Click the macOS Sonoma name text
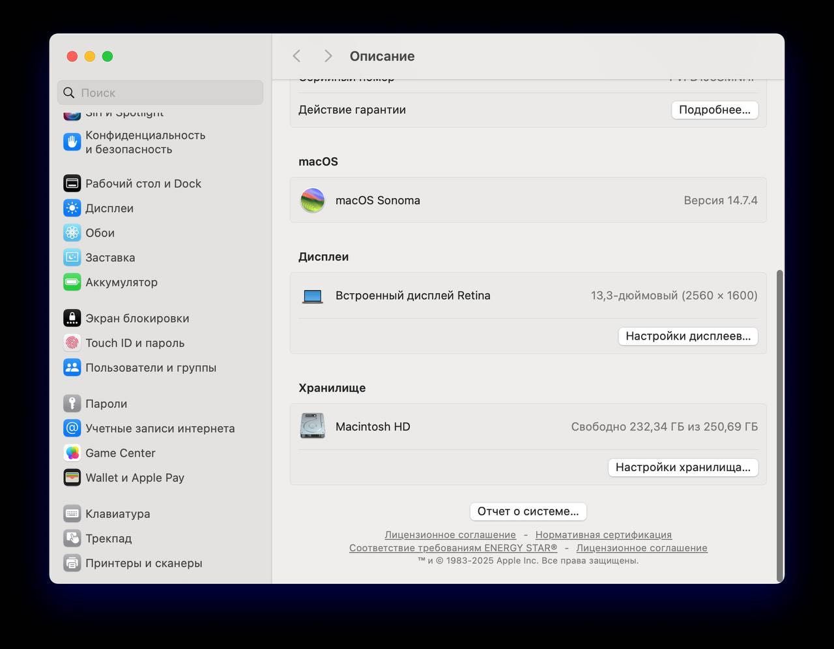The width and height of the screenshot is (834, 649). [x=378, y=200]
